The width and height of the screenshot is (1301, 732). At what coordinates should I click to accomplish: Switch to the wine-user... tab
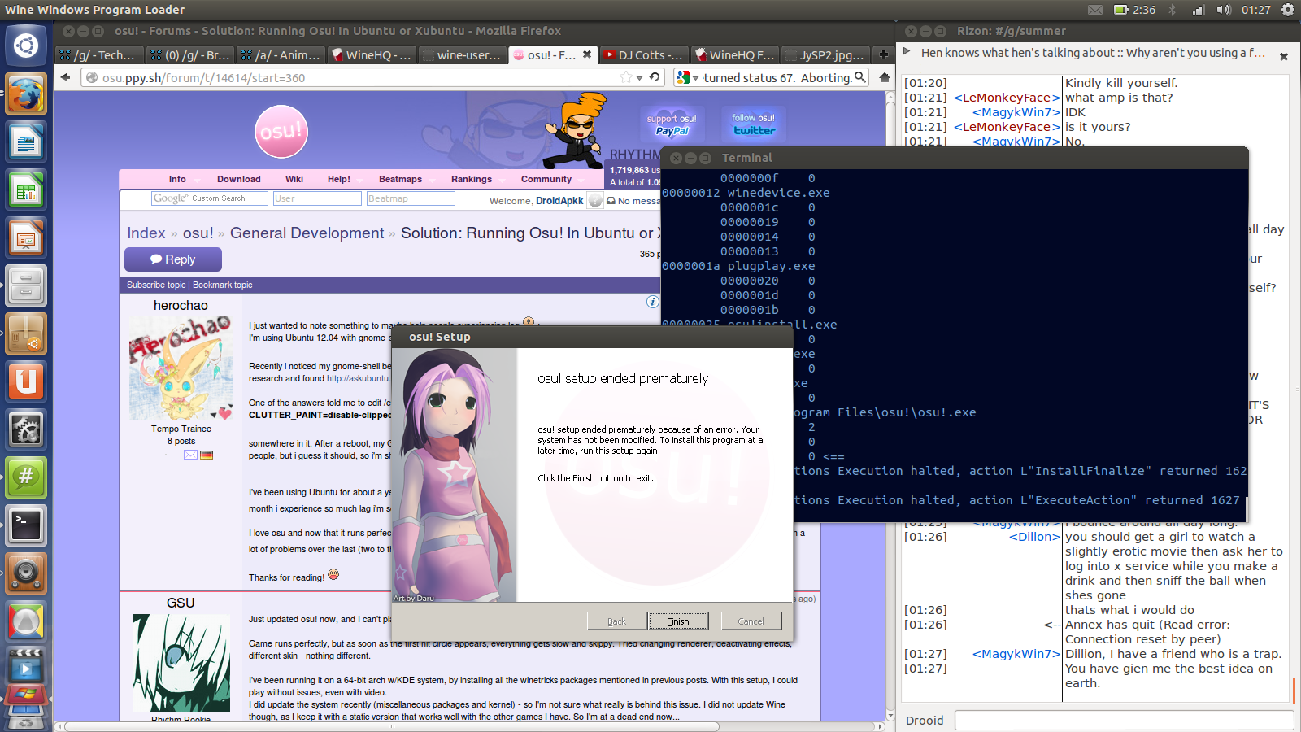463,54
